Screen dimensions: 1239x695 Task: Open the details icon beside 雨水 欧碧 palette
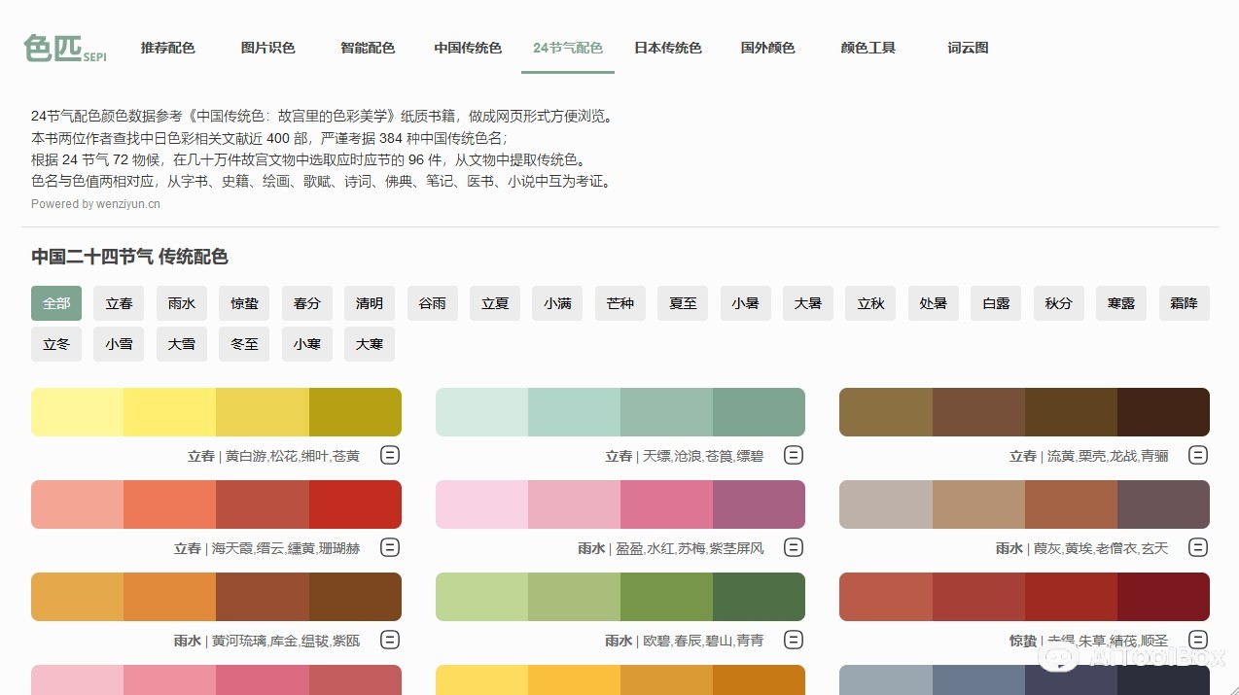(794, 640)
